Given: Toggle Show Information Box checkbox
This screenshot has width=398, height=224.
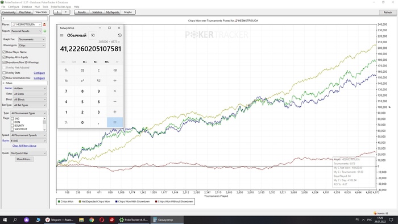Looking at the screenshot, I should 4,78.
